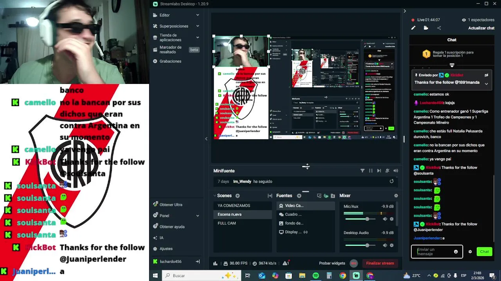The height and width of the screenshot is (281, 501).
Task: Click Actualizar chat link
Action: (x=481, y=28)
